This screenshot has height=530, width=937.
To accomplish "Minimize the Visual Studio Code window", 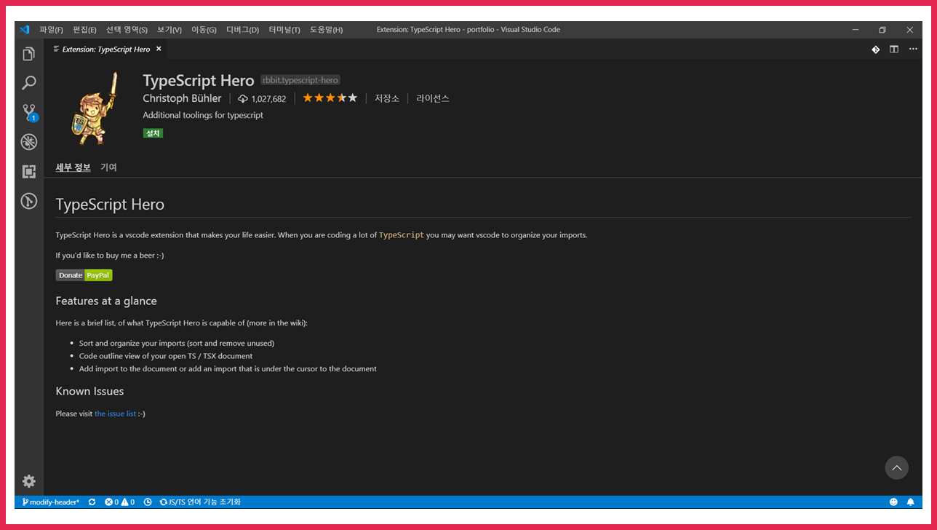I will [x=855, y=30].
